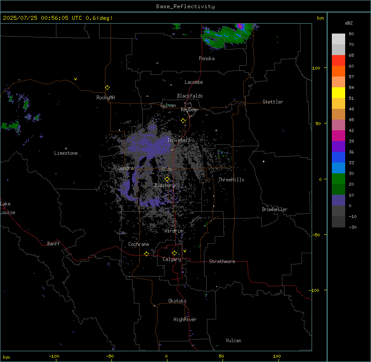Screen dimensions: 371x362
Task: Click the yellow diamond marker under Olds
Action: pyautogui.click(x=167, y=179)
